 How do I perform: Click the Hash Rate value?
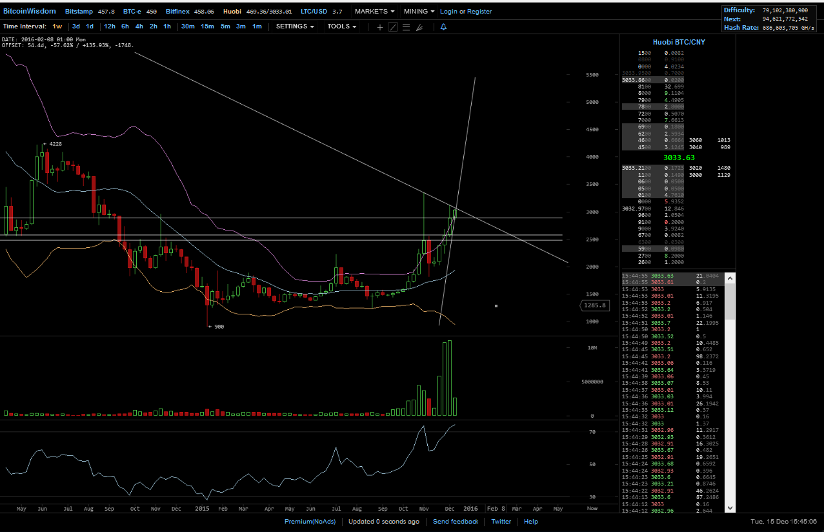point(788,28)
